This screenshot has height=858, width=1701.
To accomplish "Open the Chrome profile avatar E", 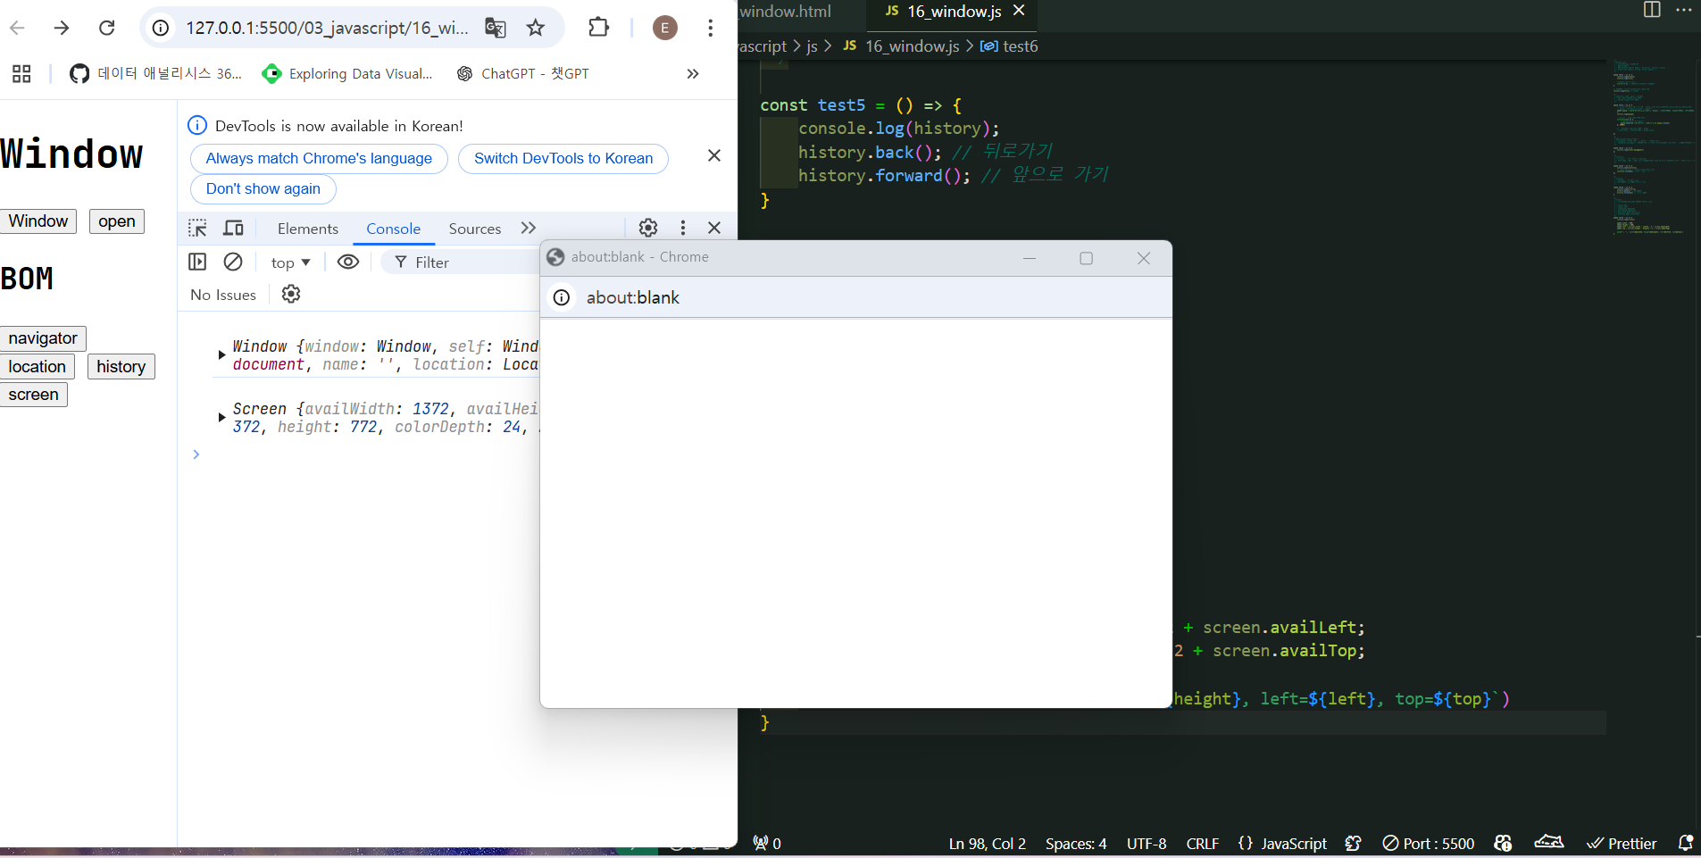I will (x=664, y=28).
